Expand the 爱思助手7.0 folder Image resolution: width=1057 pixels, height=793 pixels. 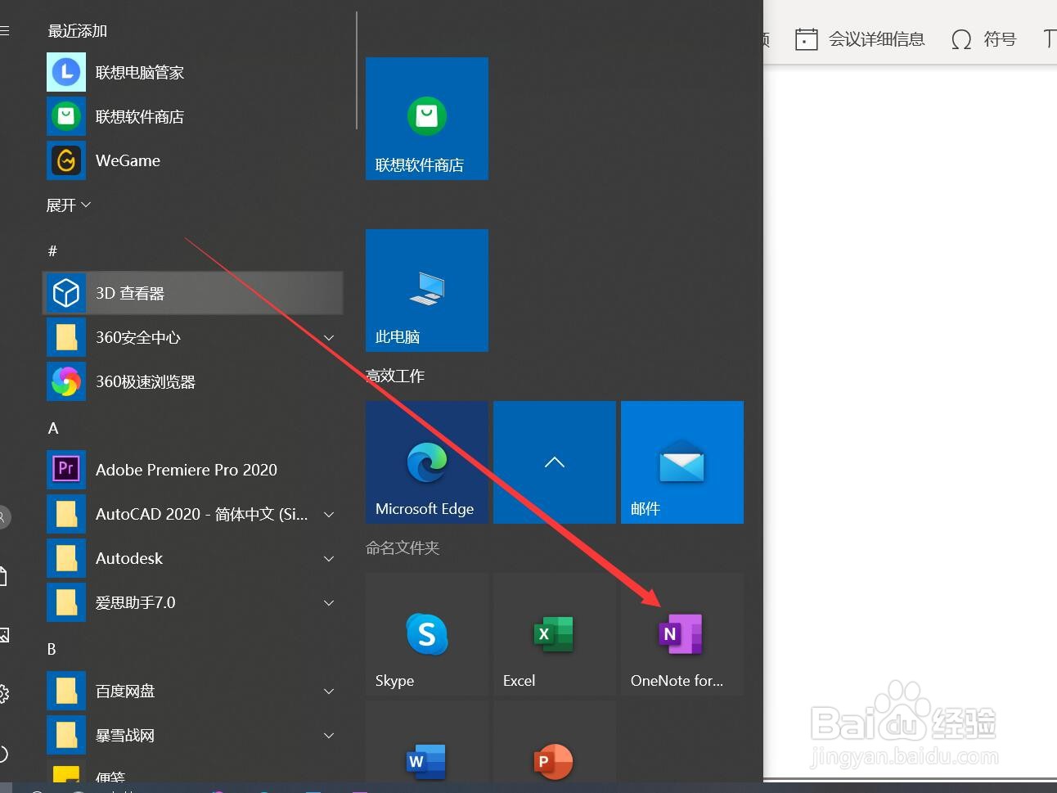click(193, 602)
